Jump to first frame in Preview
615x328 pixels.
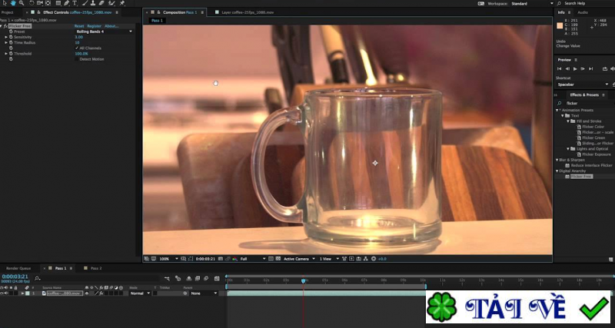click(560, 69)
